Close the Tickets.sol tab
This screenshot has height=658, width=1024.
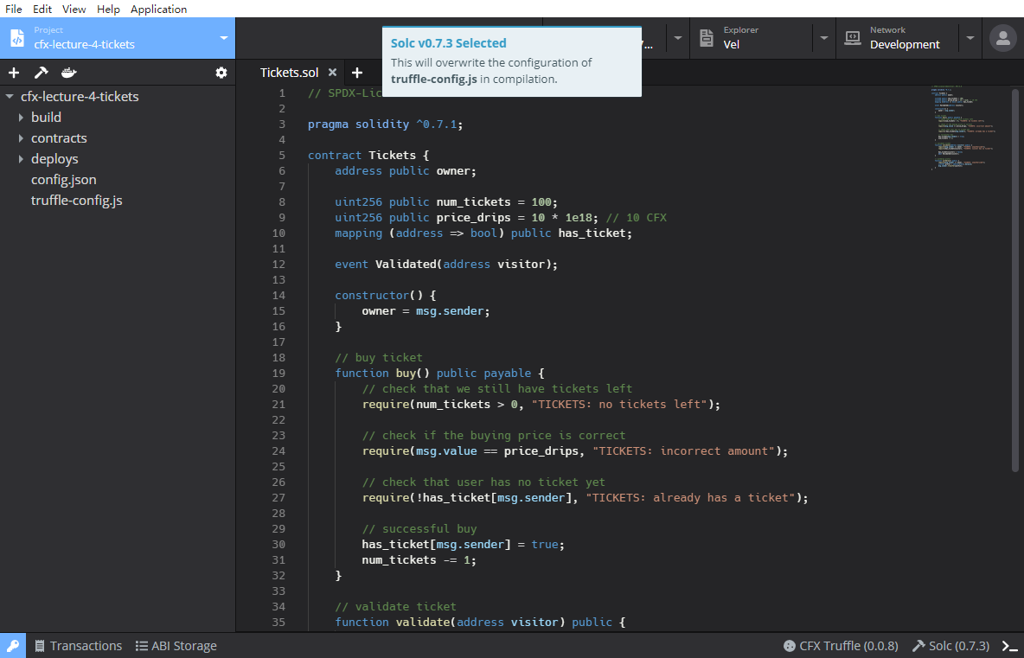[332, 73]
